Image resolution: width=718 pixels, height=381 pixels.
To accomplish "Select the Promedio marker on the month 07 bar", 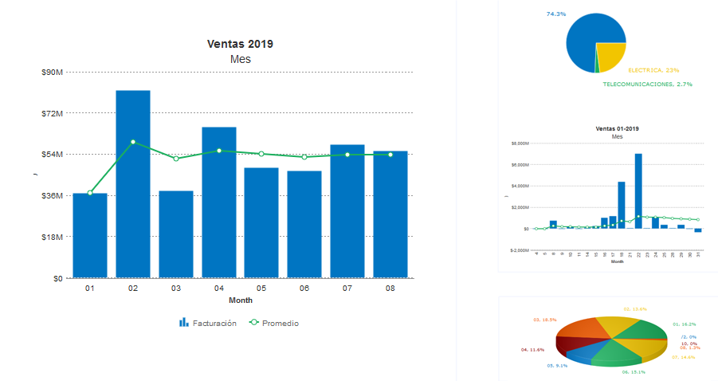I will coord(347,155).
